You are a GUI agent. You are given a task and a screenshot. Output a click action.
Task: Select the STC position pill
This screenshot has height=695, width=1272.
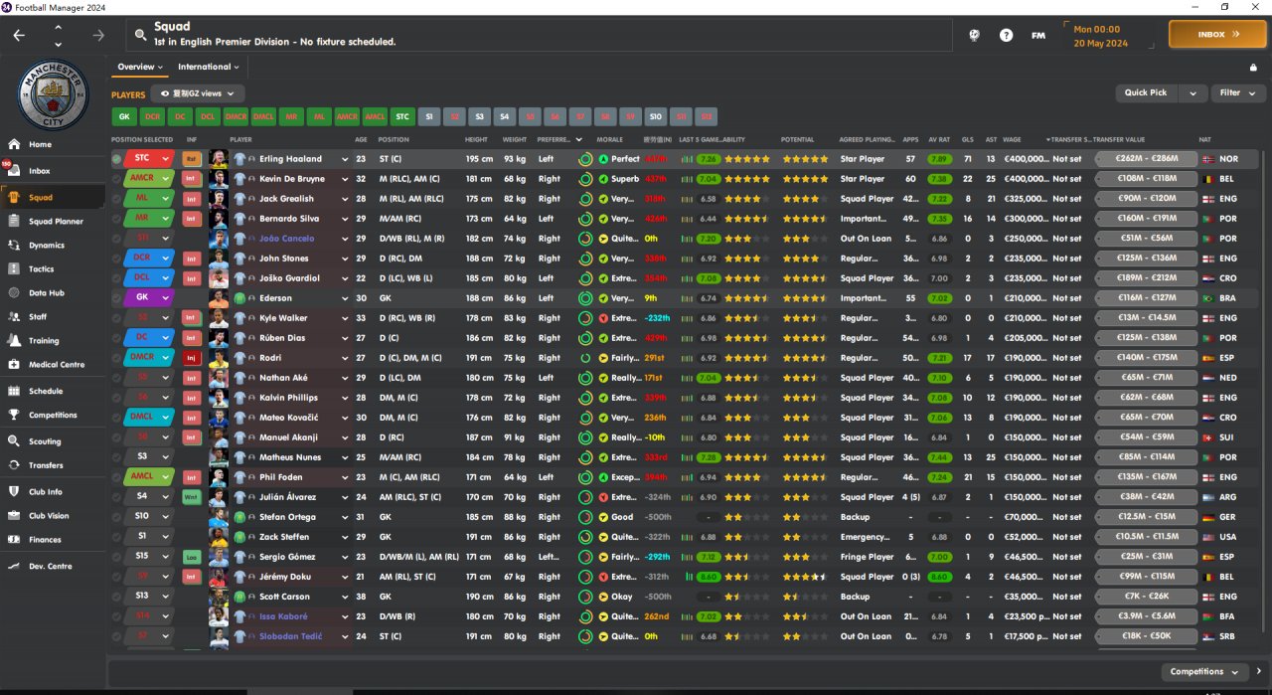click(402, 116)
